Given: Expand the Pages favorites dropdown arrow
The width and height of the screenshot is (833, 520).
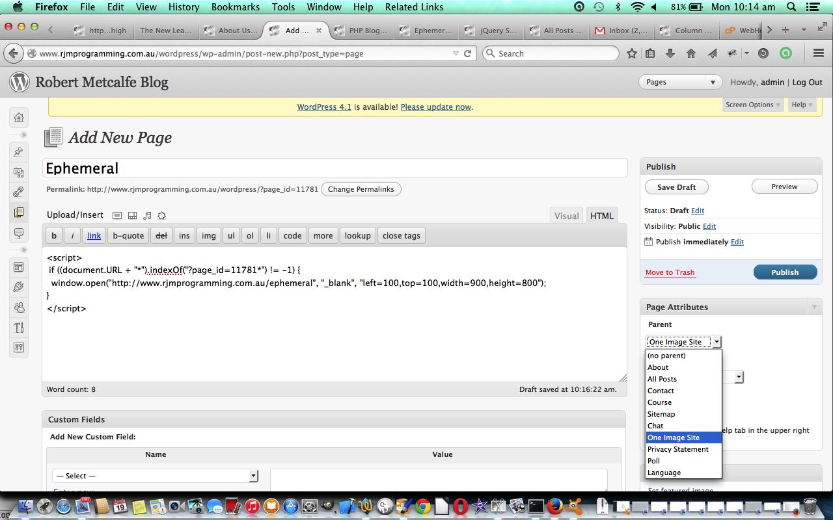Looking at the screenshot, I should [x=713, y=83].
